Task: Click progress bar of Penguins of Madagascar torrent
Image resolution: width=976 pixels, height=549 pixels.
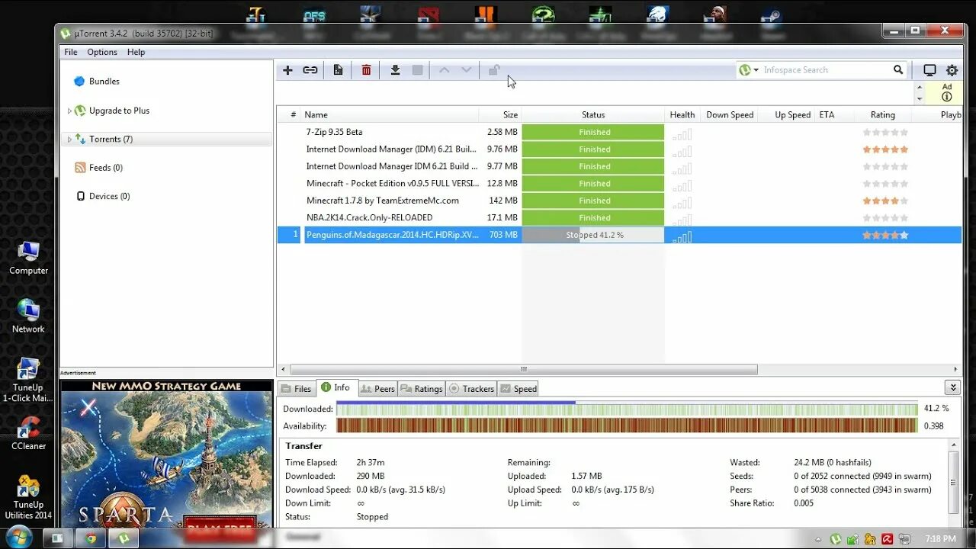Action: coord(593,235)
